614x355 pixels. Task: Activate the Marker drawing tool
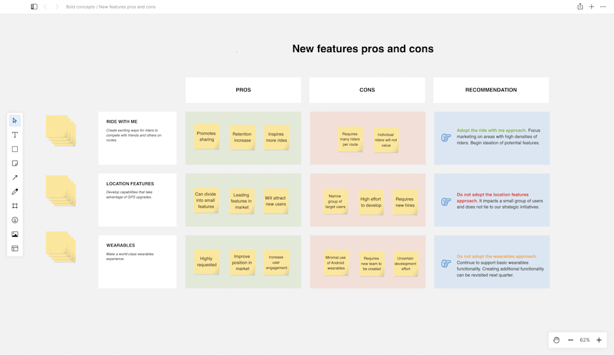[15, 191]
